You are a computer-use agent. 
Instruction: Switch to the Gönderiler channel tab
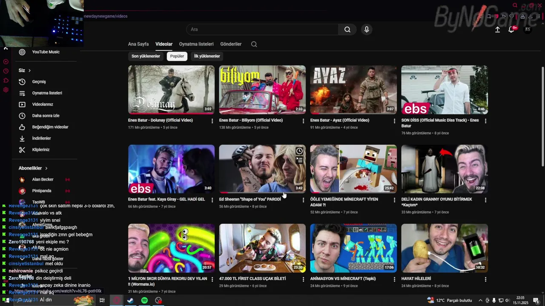pyautogui.click(x=231, y=44)
